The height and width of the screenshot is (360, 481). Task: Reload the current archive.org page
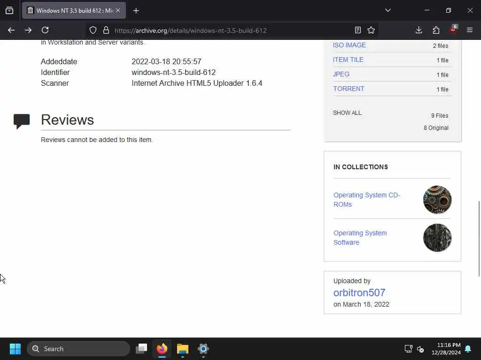[45, 30]
